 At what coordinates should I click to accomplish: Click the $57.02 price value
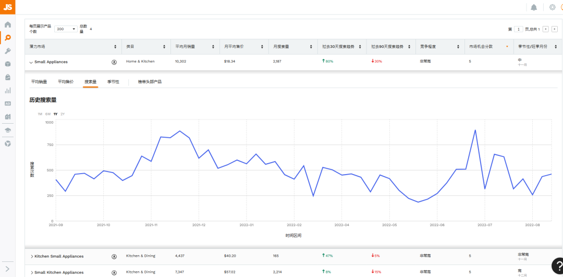pos(230,272)
